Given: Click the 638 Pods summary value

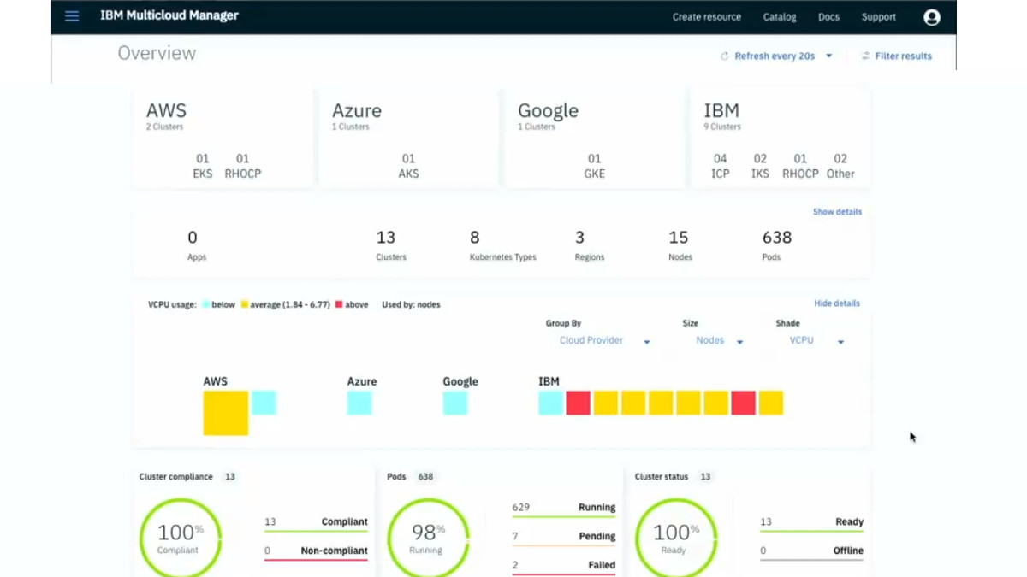Looking at the screenshot, I should pos(776,245).
